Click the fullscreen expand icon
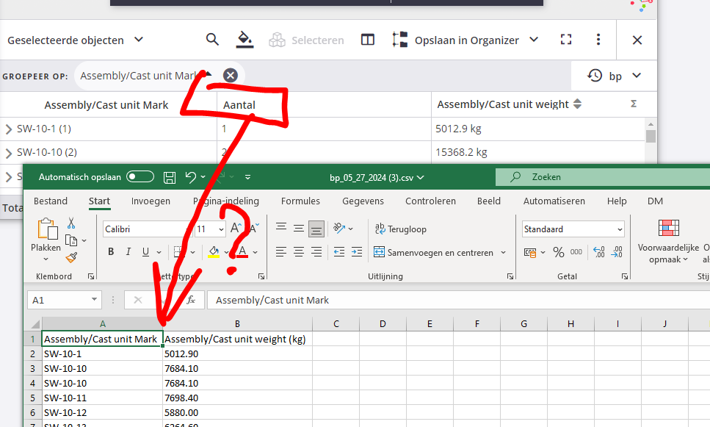Image resolution: width=710 pixels, height=427 pixels. coord(566,40)
